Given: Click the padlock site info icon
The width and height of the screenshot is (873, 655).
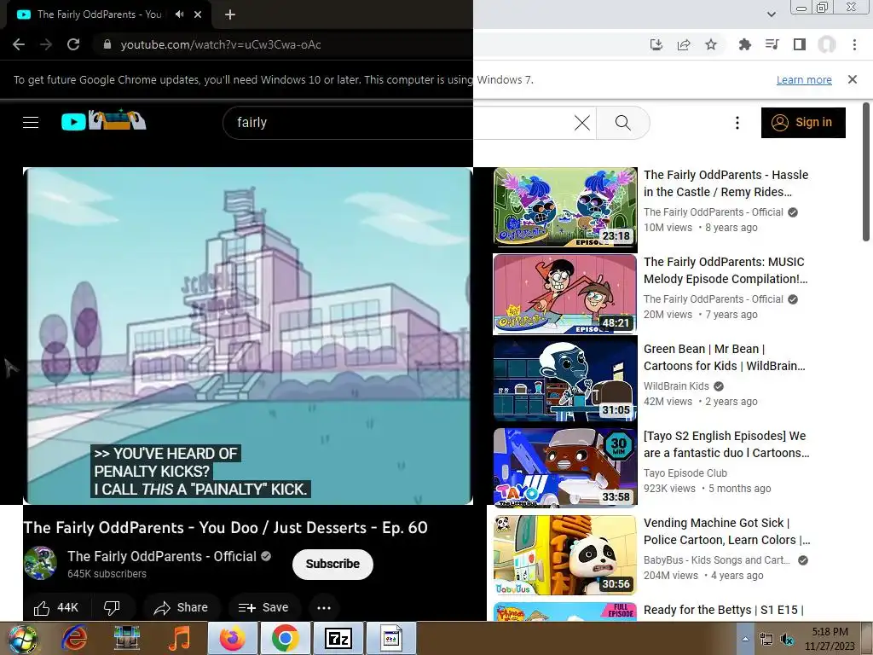Looking at the screenshot, I should coord(107,44).
